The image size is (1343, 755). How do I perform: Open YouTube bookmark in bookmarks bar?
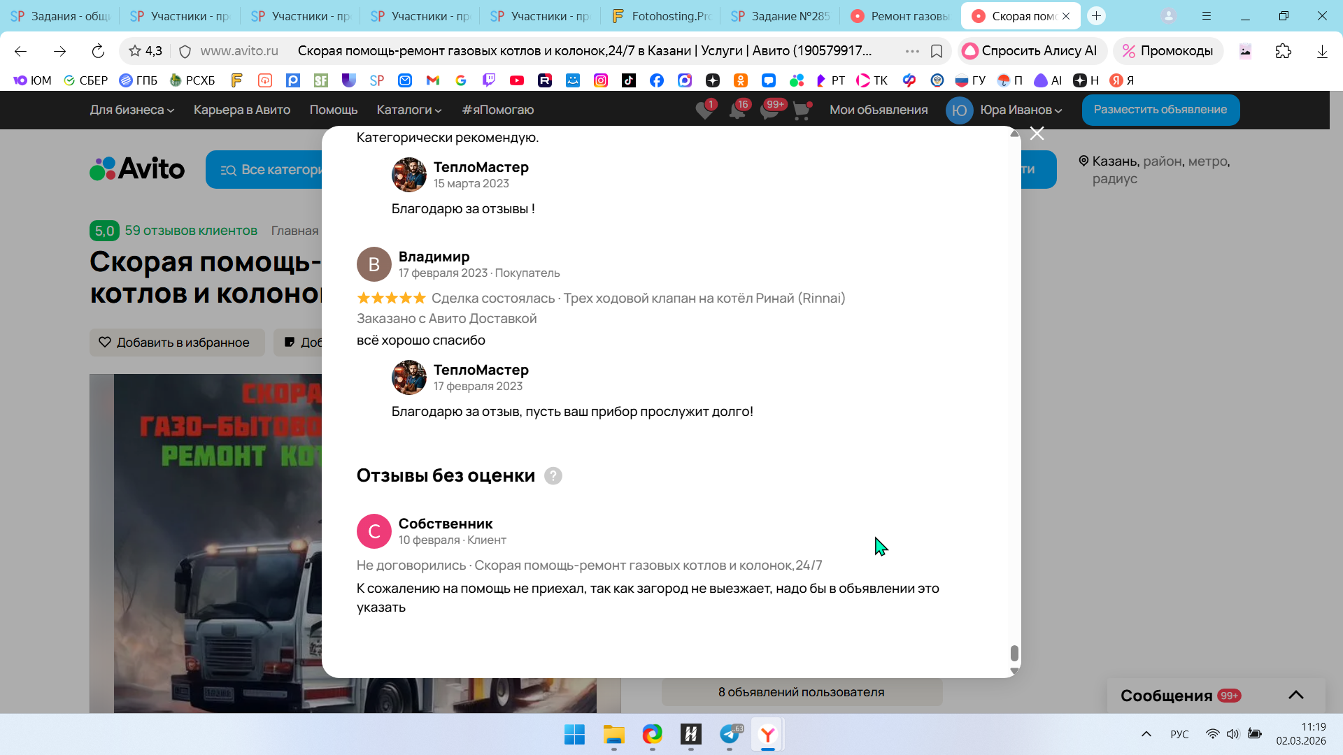pos(517,80)
